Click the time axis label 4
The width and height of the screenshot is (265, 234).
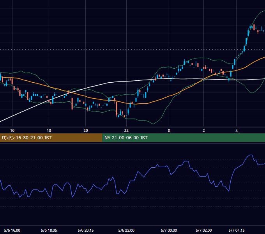237,131
